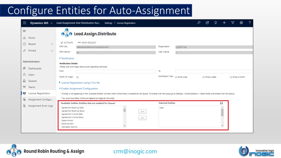This screenshot has width=281, height=158.
Task: Collapse Enable Assignment Configuration section
Action: pos(78,89)
